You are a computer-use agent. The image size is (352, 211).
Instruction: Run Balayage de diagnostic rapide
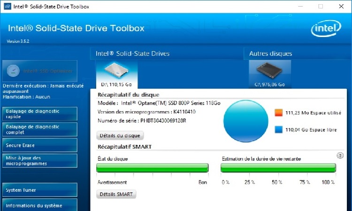point(40,114)
